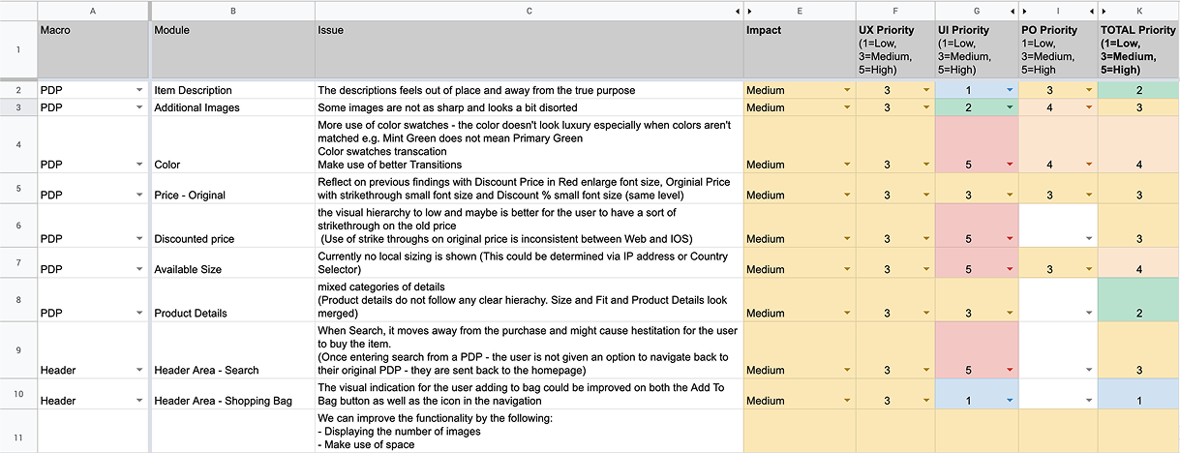
Task: Click the unhide-columns arrow at column C's right edge
Action: [x=737, y=11]
